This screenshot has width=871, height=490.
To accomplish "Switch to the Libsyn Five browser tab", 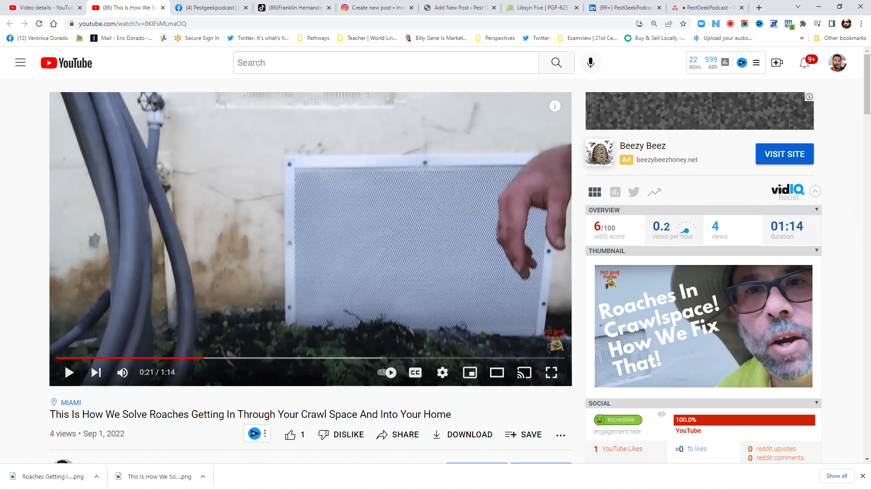I will pos(542,8).
